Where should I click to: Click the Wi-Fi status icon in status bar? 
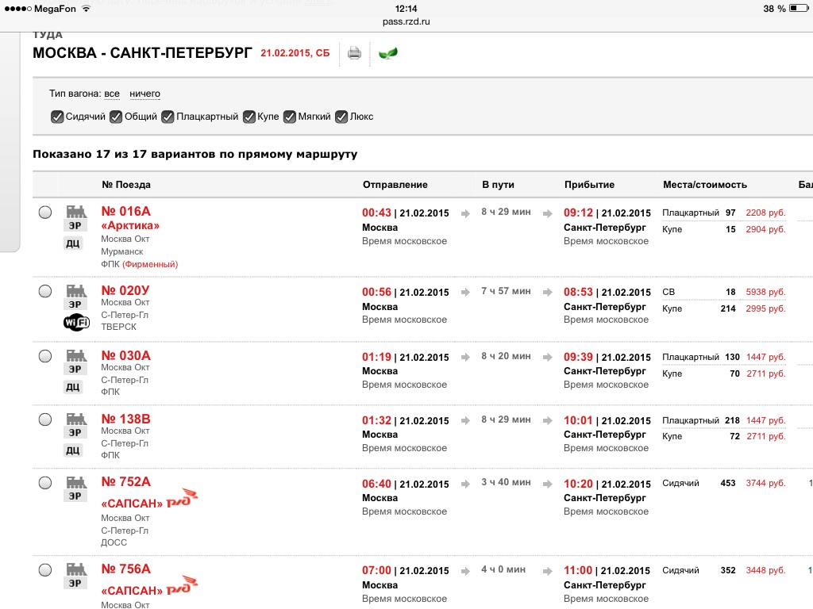86,8
